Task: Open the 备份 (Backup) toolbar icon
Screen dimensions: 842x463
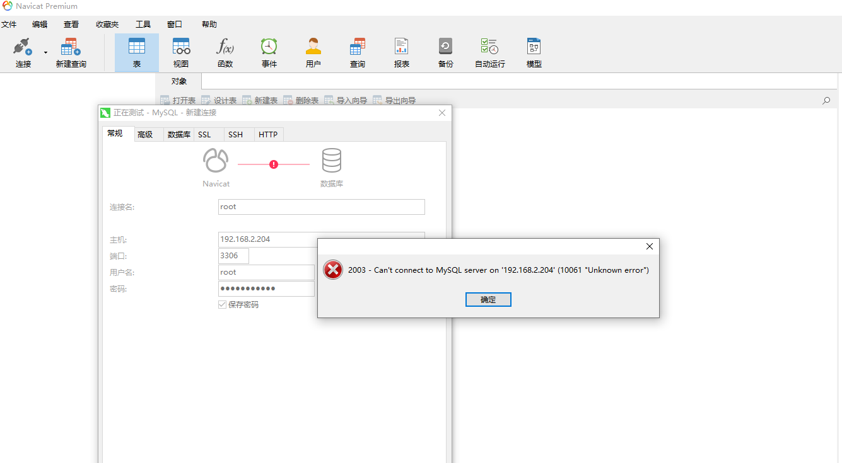Action: pos(446,53)
